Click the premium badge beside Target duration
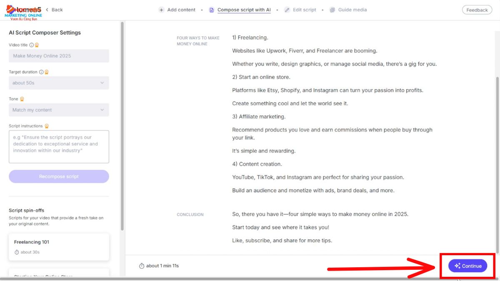Screen dimensions: 500x281 pyautogui.click(x=46, y=72)
